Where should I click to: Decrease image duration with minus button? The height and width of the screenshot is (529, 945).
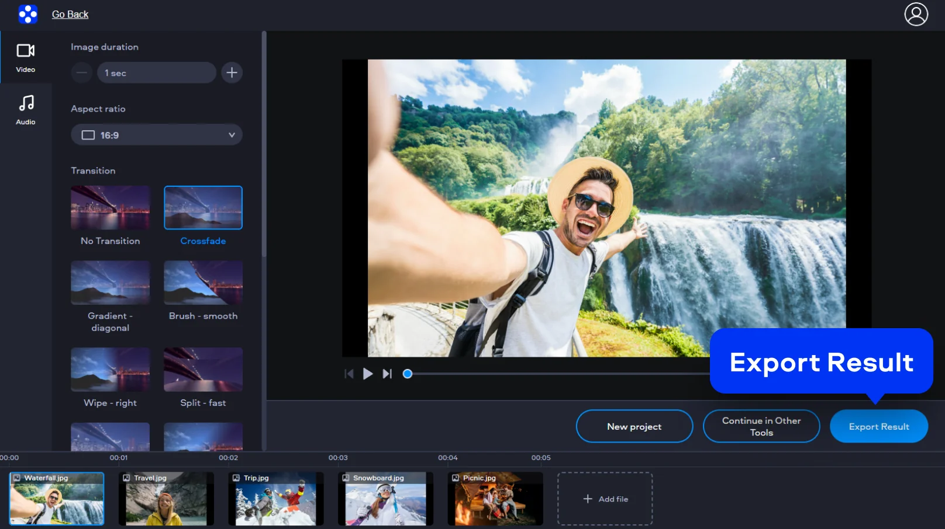(82, 72)
